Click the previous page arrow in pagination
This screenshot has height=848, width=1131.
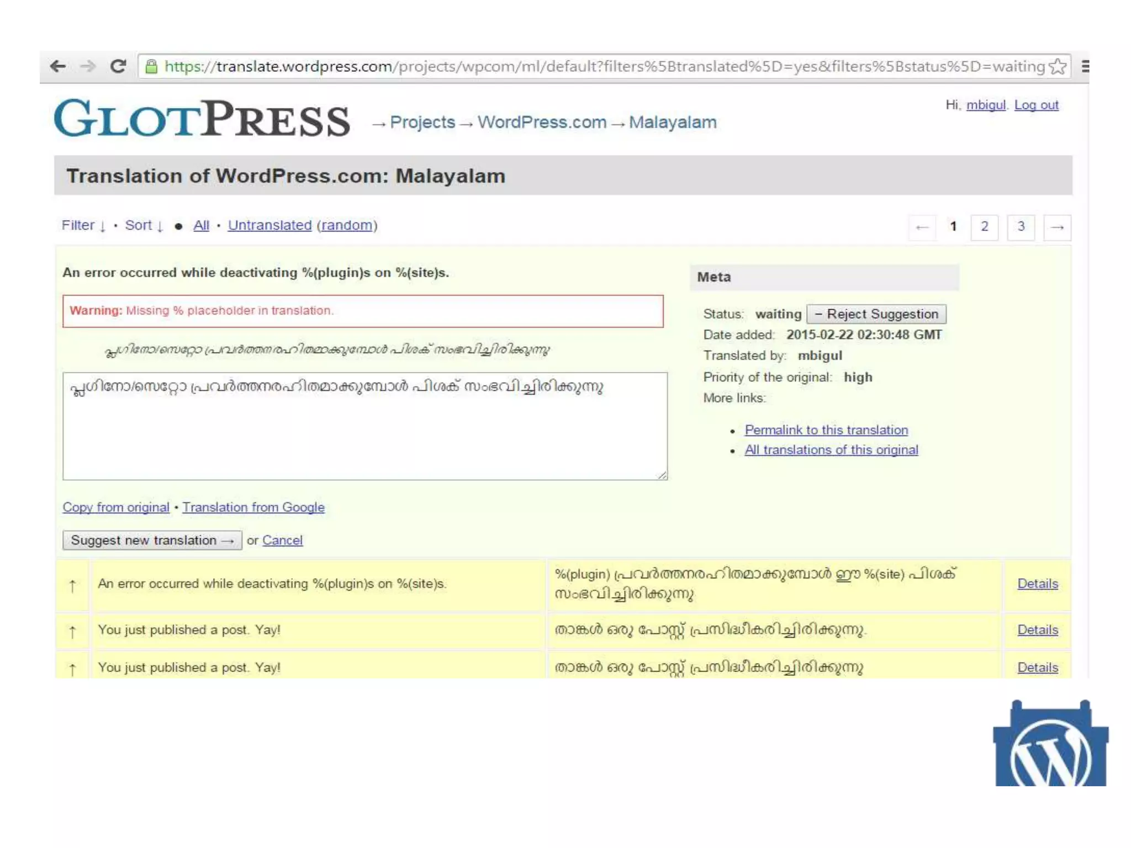click(x=922, y=227)
